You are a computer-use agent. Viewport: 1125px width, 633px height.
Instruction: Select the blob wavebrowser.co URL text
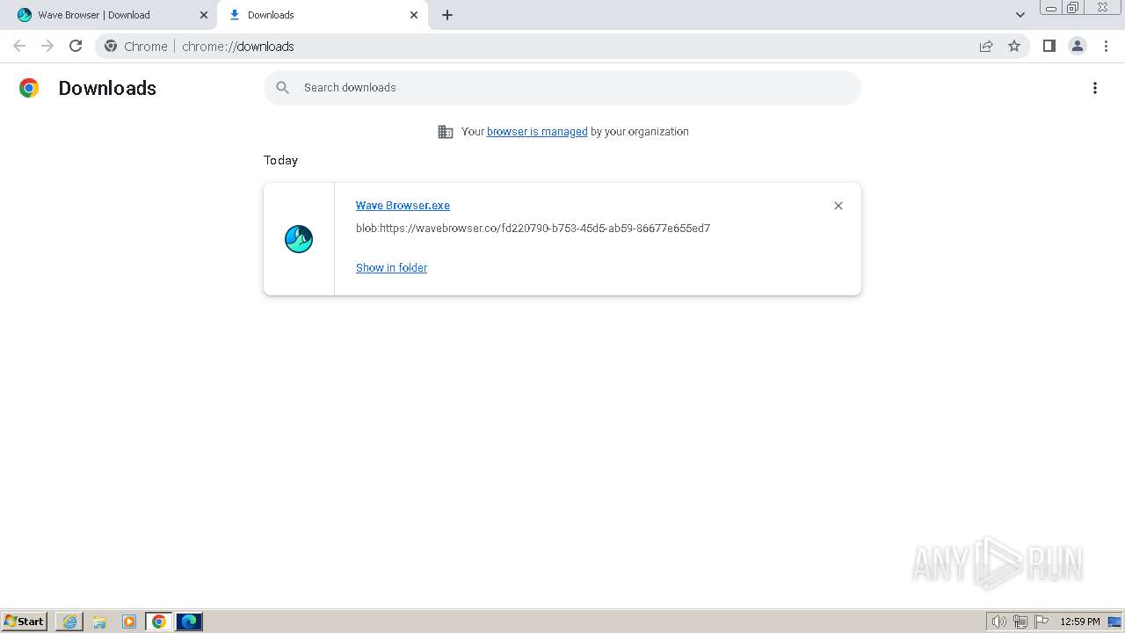tap(533, 229)
